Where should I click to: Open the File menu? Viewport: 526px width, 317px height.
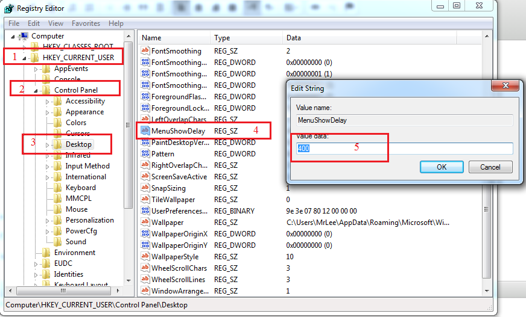pyautogui.click(x=14, y=23)
